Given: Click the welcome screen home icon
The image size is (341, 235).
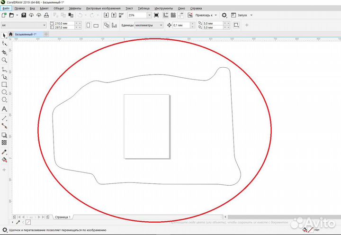Looking at the screenshot, I should click(10, 34).
